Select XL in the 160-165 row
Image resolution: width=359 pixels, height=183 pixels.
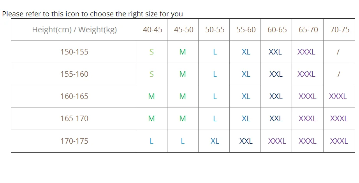point(246,97)
